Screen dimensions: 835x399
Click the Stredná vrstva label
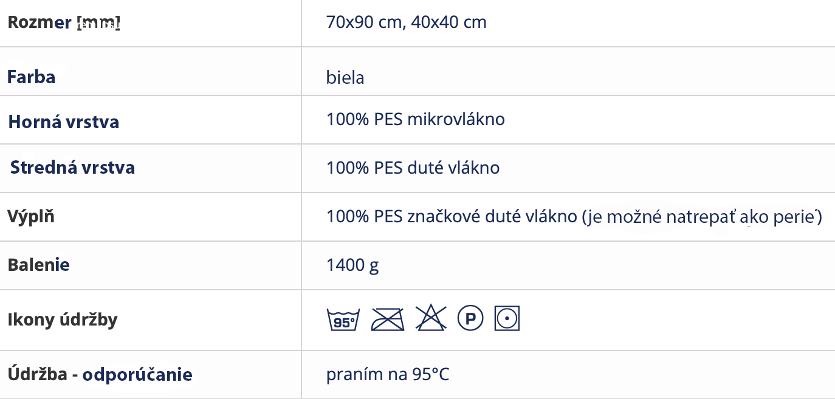click(72, 167)
